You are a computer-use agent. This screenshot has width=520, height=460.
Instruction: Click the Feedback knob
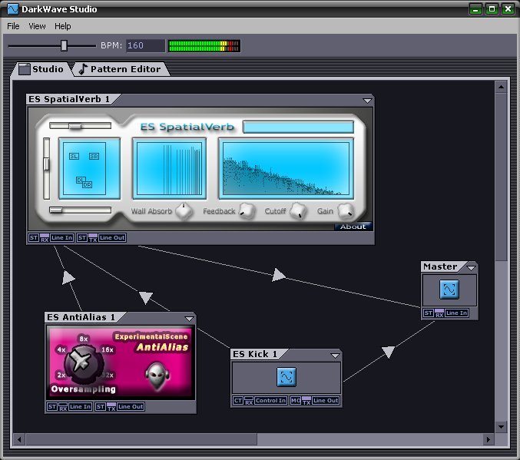tap(247, 211)
